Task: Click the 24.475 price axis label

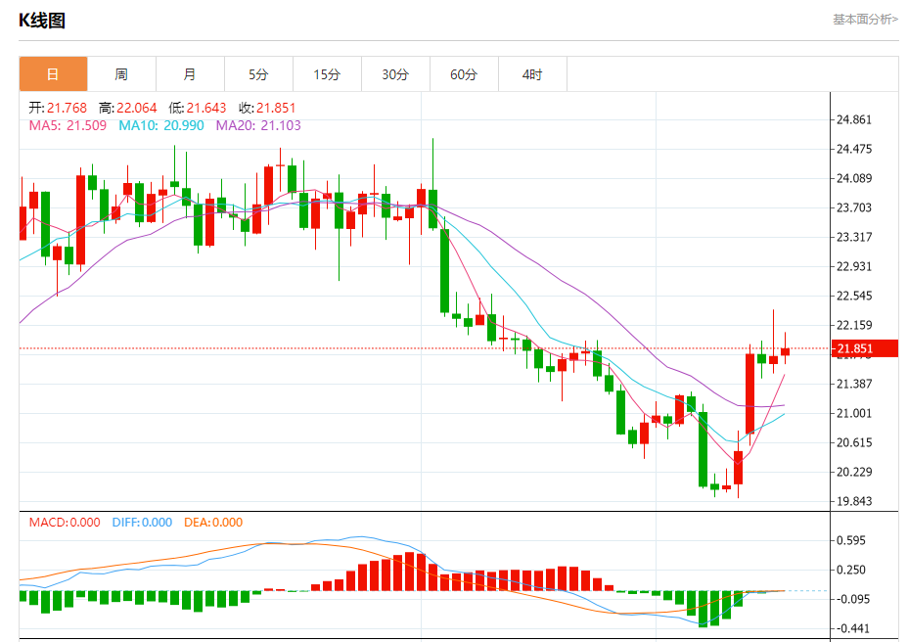Action: point(853,149)
